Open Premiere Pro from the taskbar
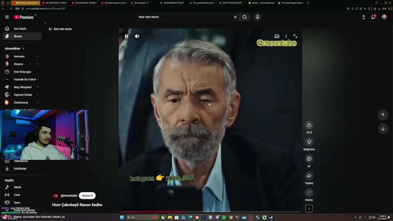 pyautogui.click(x=204, y=217)
